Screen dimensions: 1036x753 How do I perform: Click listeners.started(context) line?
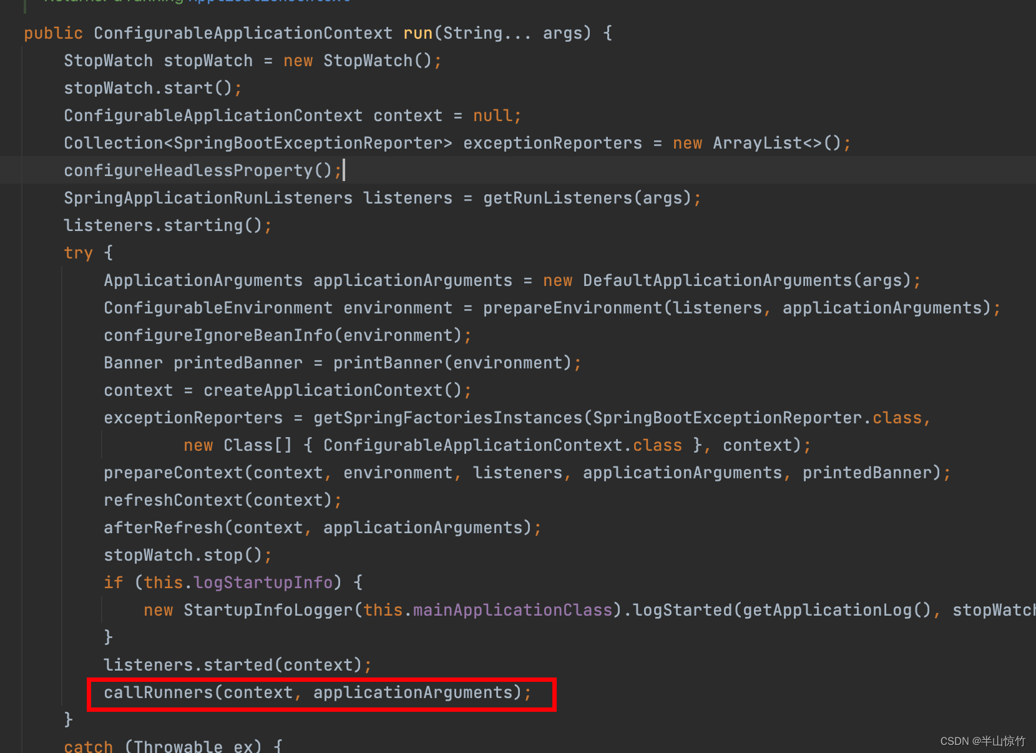[238, 665]
